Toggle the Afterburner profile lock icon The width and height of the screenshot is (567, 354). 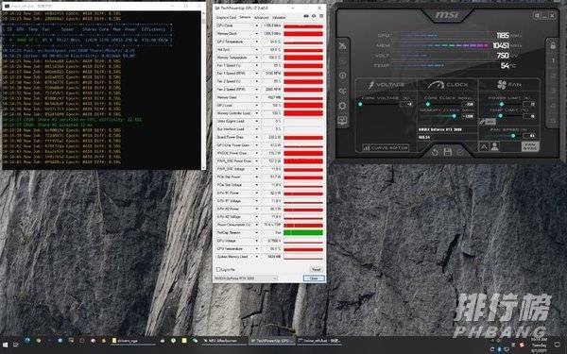(x=553, y=46)
